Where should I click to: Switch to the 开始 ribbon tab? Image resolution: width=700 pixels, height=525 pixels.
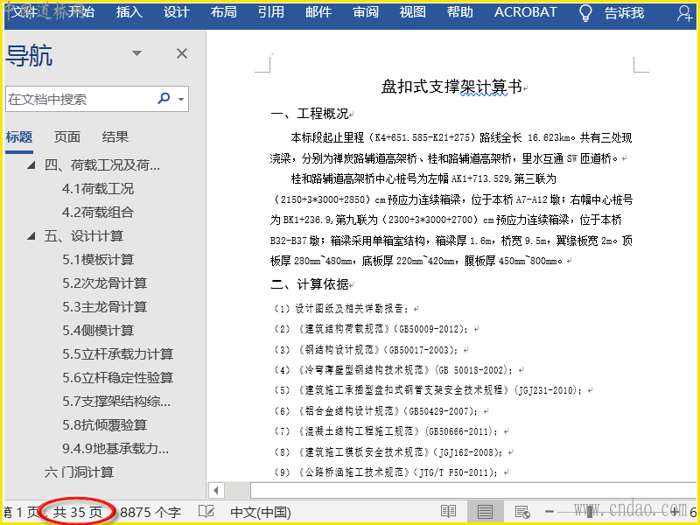(81, 12)
